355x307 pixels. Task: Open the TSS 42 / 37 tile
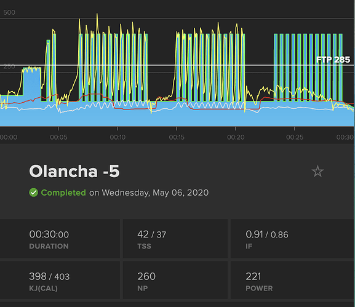point(175,239)
